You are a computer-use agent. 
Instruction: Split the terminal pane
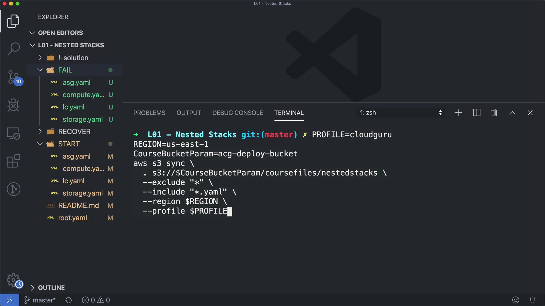coord(477,113)
